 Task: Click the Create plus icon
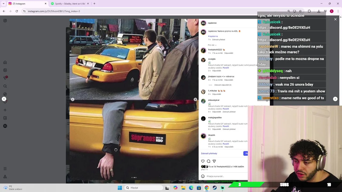tap(5, 110)
